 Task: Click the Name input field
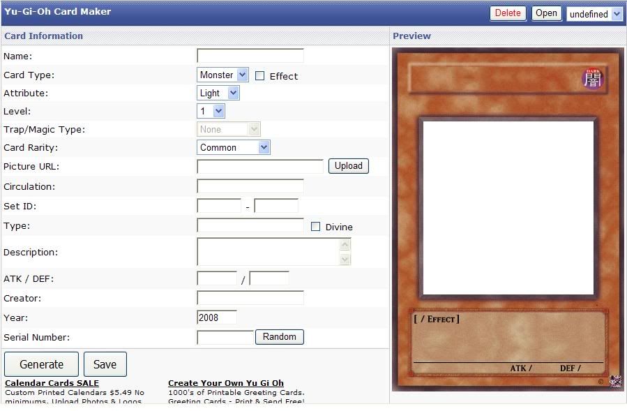pos(250,56)
